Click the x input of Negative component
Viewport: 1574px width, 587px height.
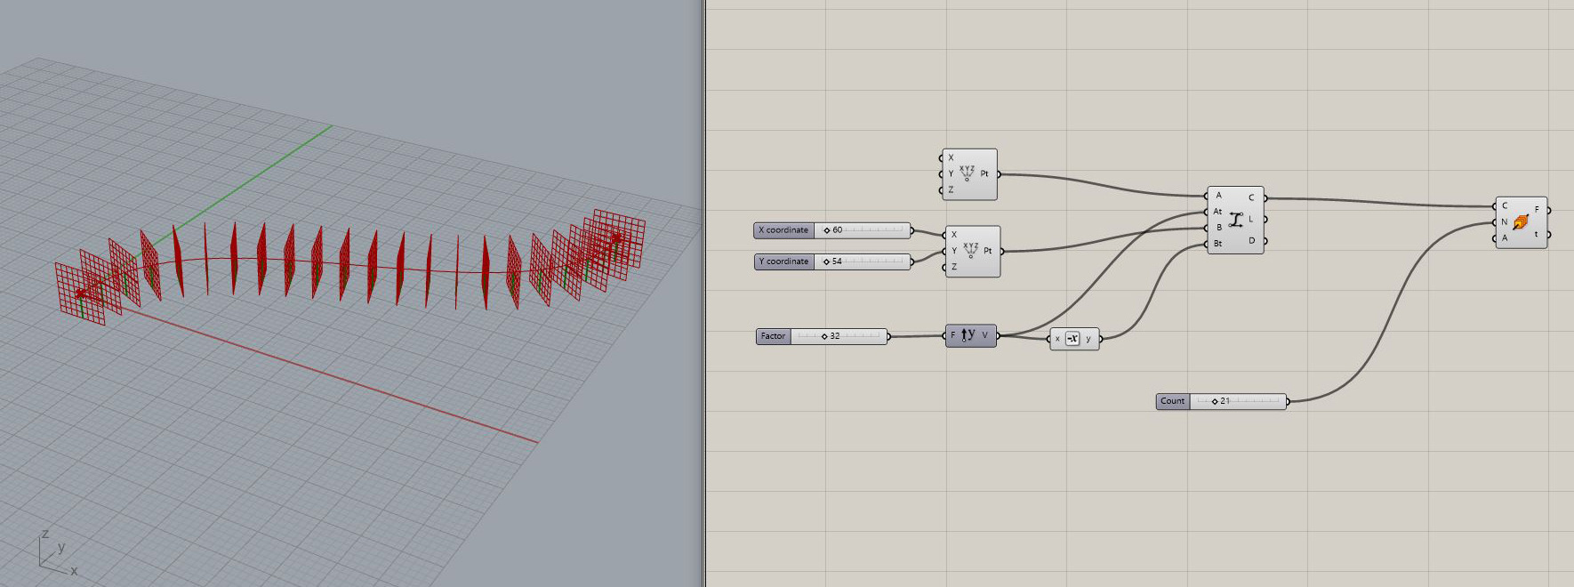[x=1057, y=339]
